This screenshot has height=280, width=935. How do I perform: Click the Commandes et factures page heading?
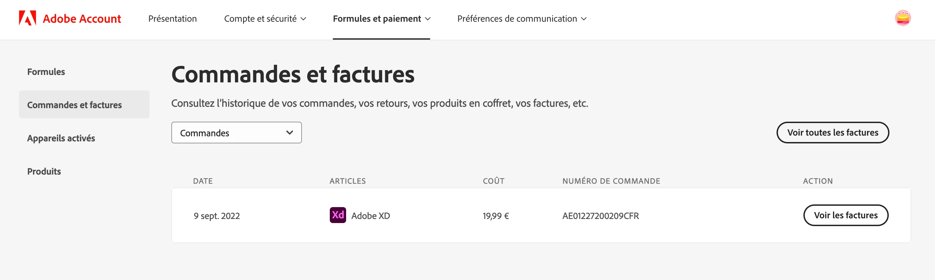[x=292, y=75]
